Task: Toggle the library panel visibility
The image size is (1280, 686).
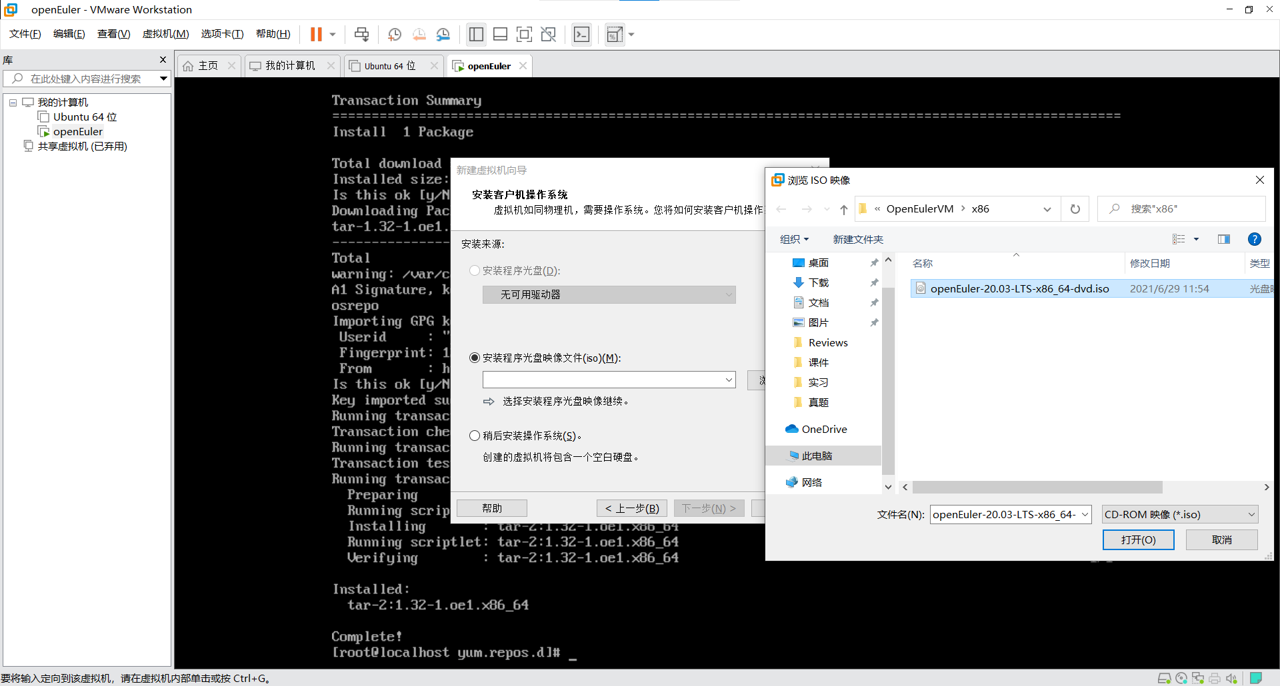Action: [476, 34]
